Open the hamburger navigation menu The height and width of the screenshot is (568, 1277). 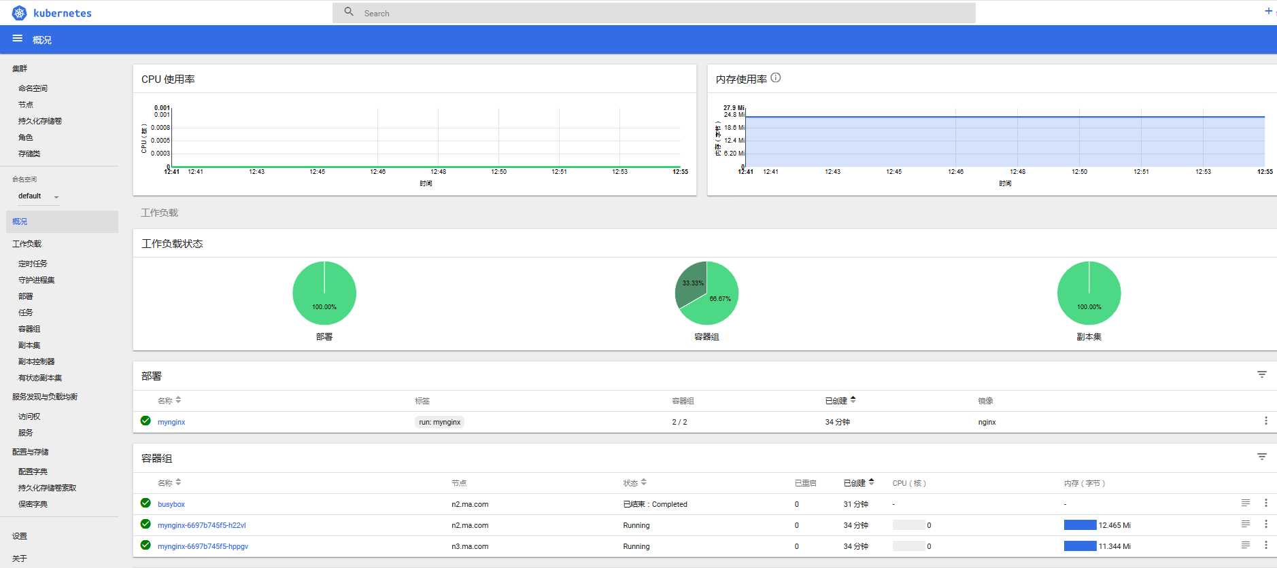click(18, 39)
